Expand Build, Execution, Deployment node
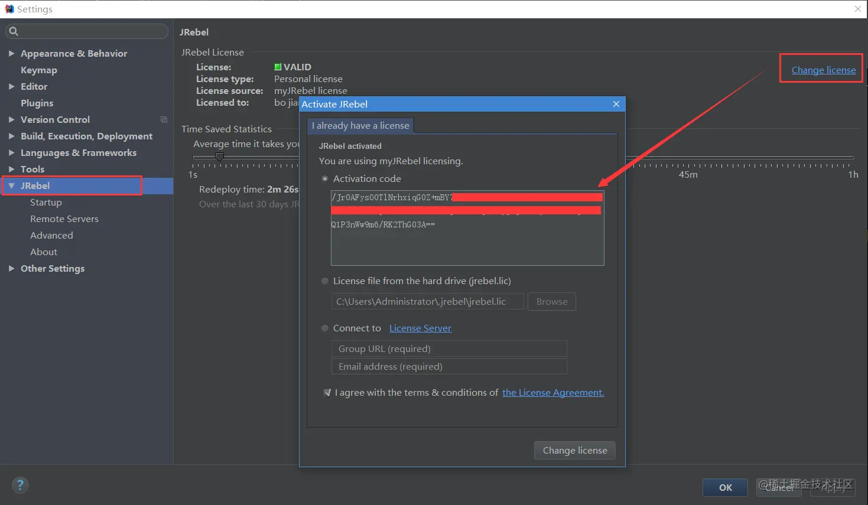 (x=11, y=136)
